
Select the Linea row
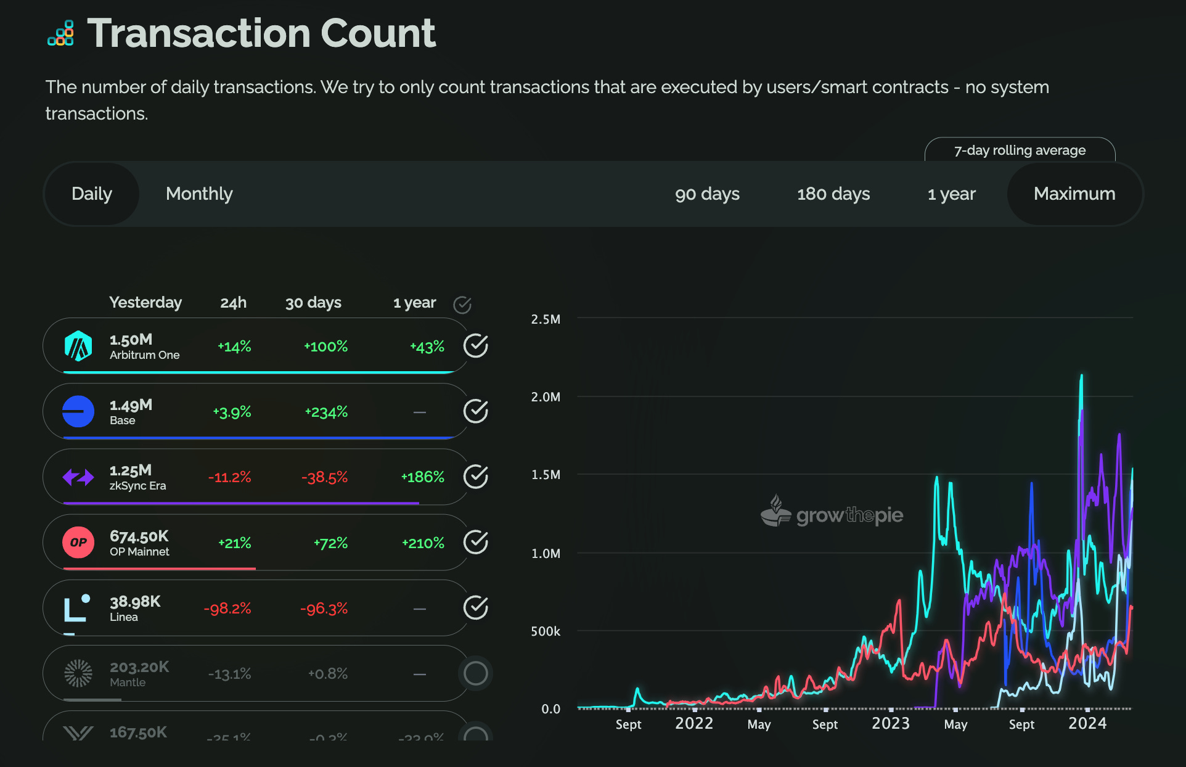[256, 608]
